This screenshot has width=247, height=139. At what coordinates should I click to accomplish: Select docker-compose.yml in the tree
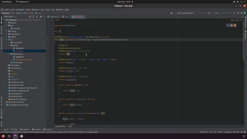[19, 91]
